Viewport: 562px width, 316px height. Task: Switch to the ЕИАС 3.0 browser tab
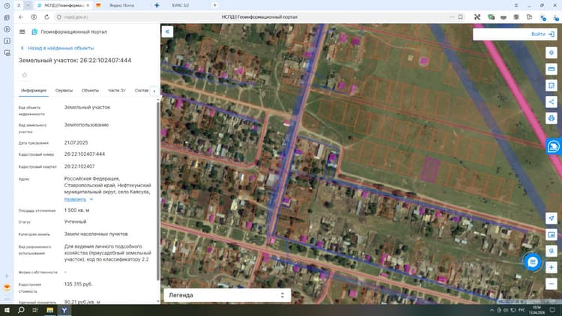tap(181, 5)
